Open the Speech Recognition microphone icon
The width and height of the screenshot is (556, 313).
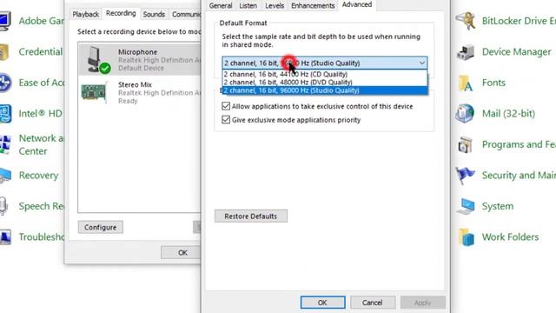pos(3,206)
